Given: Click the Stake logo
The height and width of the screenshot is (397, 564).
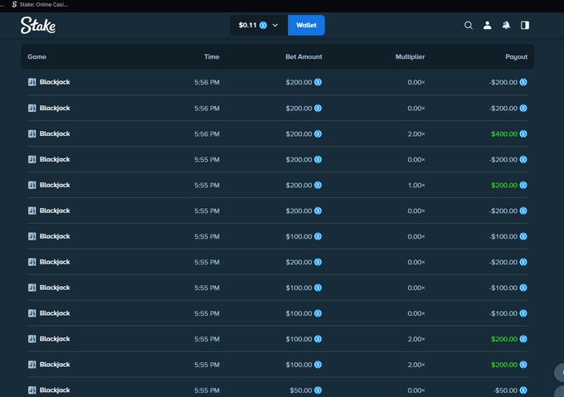Looking at the screenshot, I should tap(38, 25).
